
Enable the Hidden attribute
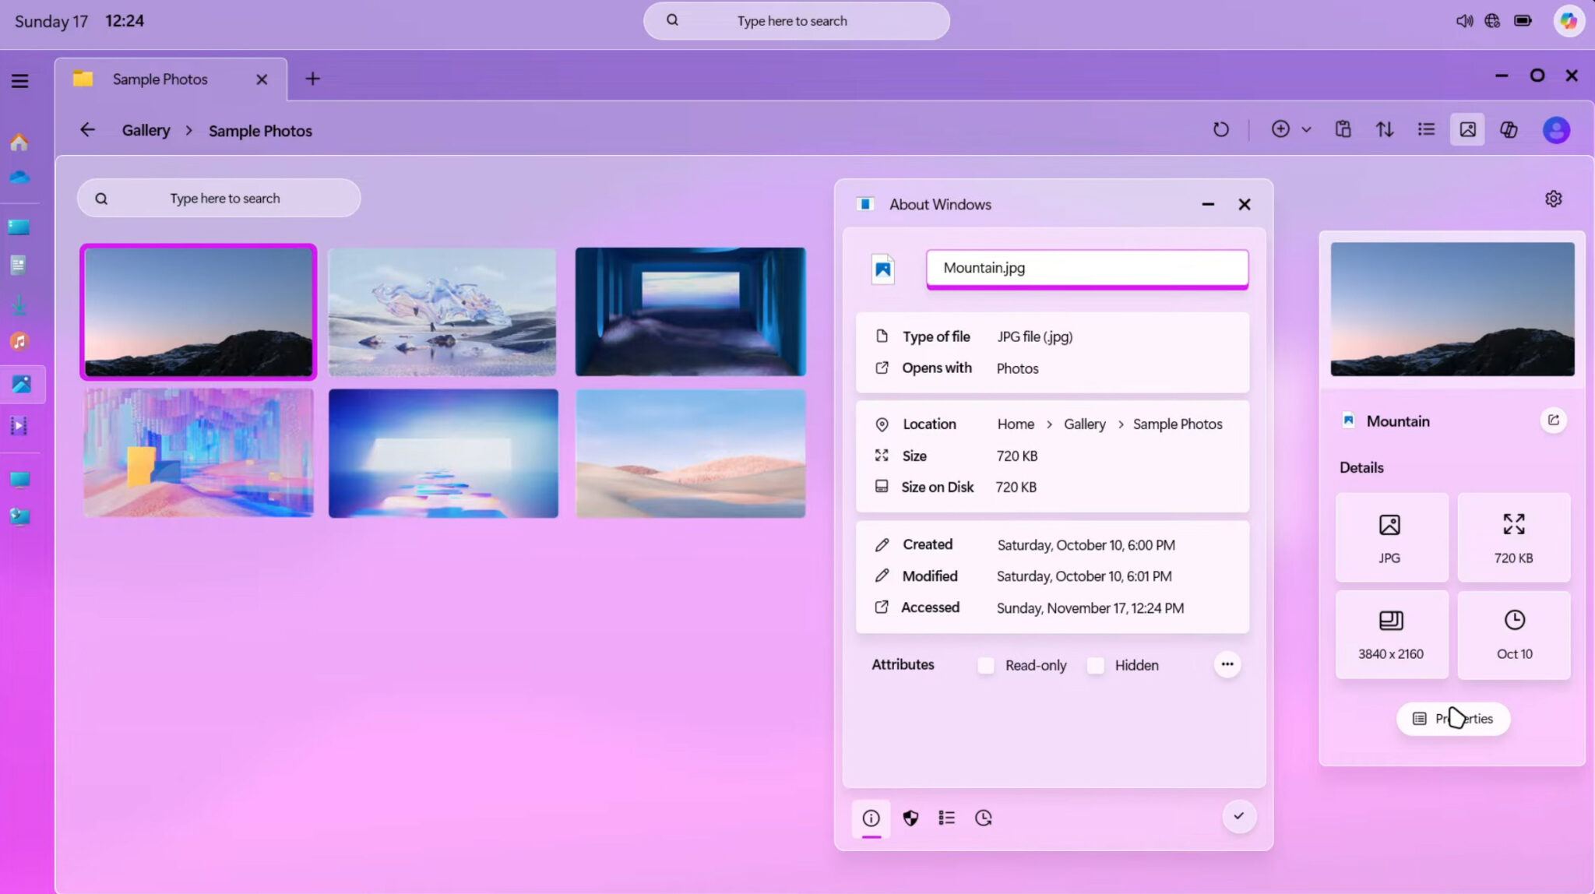point(1095,666)
